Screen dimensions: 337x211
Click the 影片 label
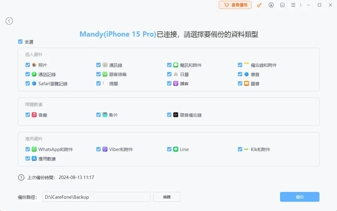pos(114,115)
